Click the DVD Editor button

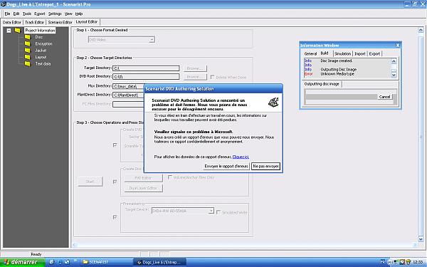[143, 178]
